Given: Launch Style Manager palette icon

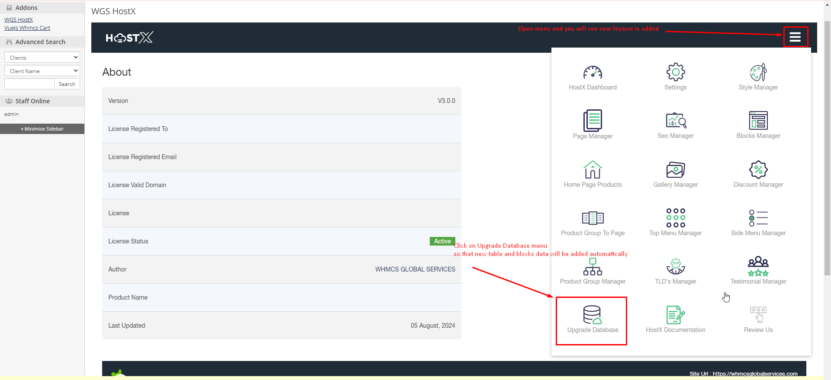Looking at the screenshot, I should point(758,72).
